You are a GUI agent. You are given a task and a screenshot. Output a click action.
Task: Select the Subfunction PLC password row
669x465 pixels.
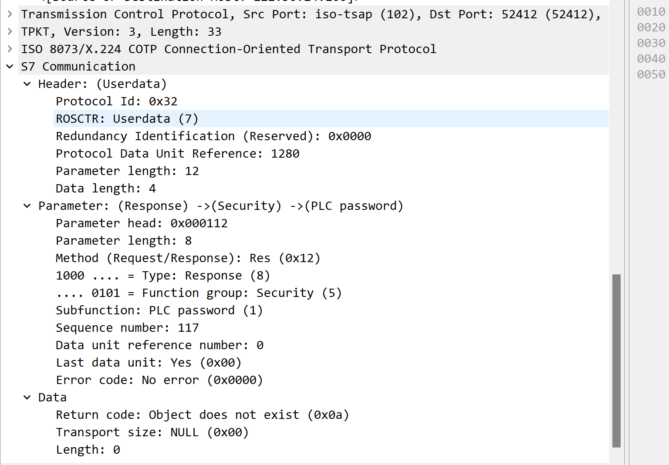[159, 310]
